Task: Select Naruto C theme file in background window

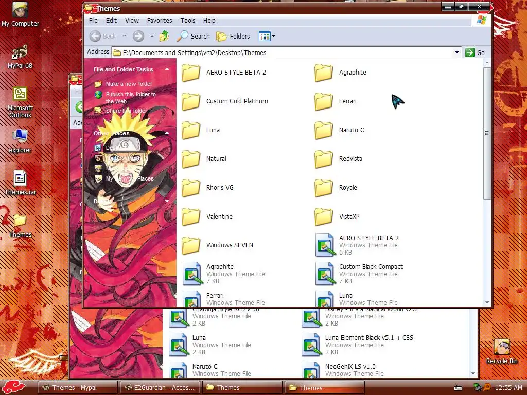Action: 210,370
